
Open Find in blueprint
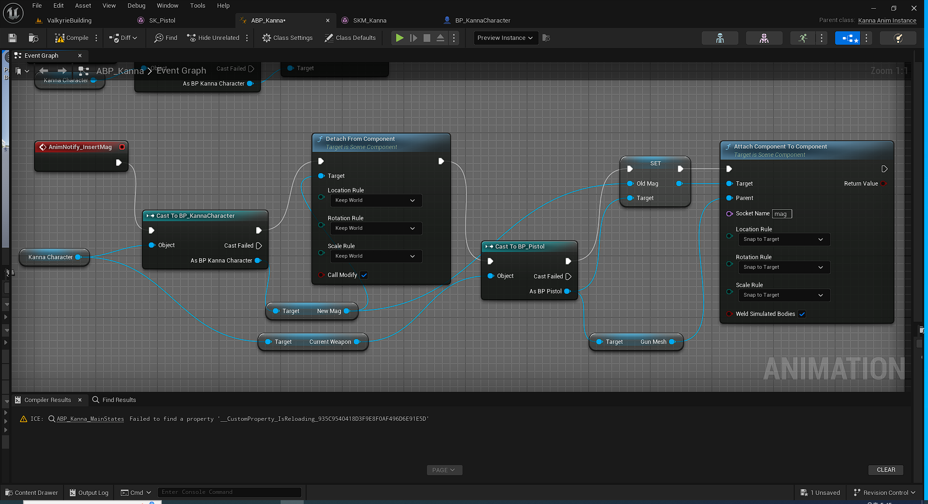(166, 38)
